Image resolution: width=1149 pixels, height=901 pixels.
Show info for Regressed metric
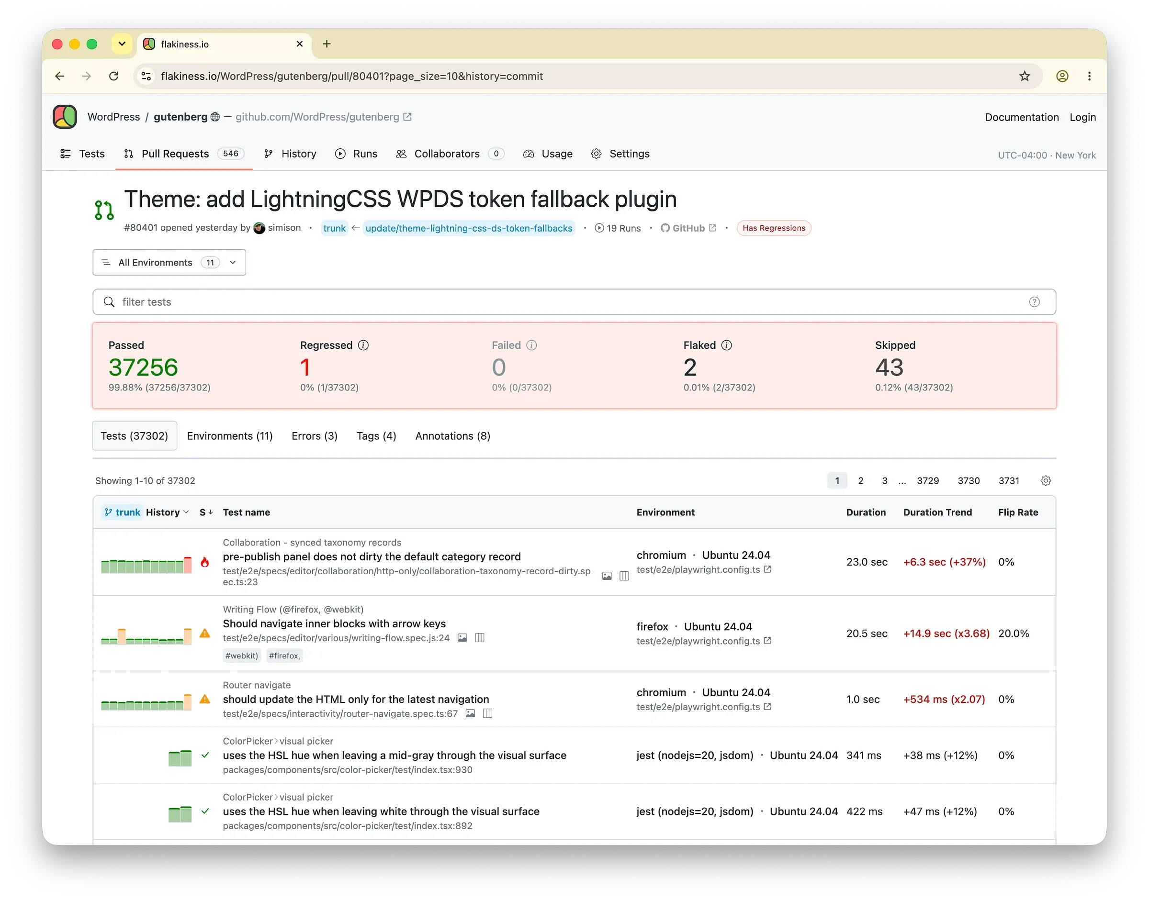coord(363,345)
